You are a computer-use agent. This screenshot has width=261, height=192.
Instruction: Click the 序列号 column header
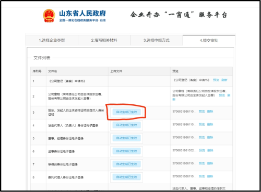click(x=37, y=71)
